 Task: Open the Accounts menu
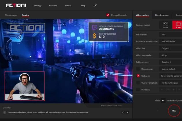pos(53,5)
